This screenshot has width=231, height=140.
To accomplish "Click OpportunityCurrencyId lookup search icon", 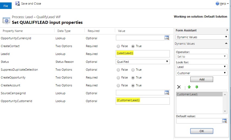I will [x=167, y=38].
